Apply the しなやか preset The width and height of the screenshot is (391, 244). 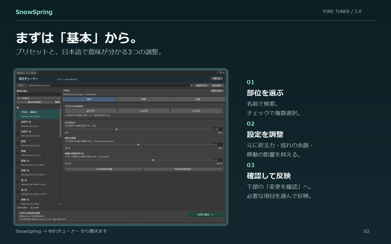click(144, 111)
